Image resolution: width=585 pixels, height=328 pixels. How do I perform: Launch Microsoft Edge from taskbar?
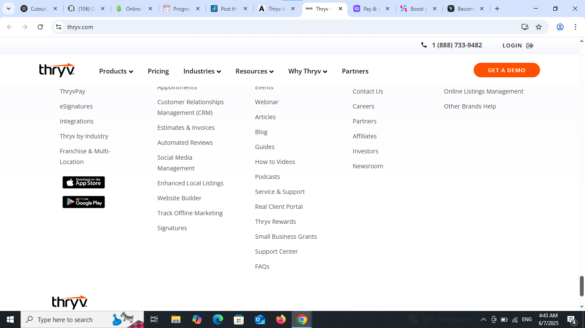218,319
